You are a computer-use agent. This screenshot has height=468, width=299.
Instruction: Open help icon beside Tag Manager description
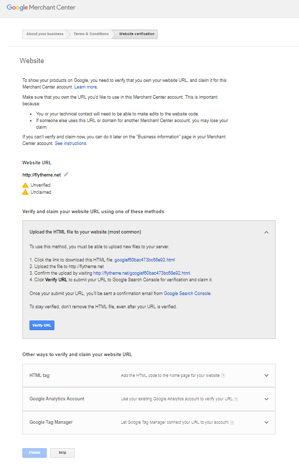(232, 422)
